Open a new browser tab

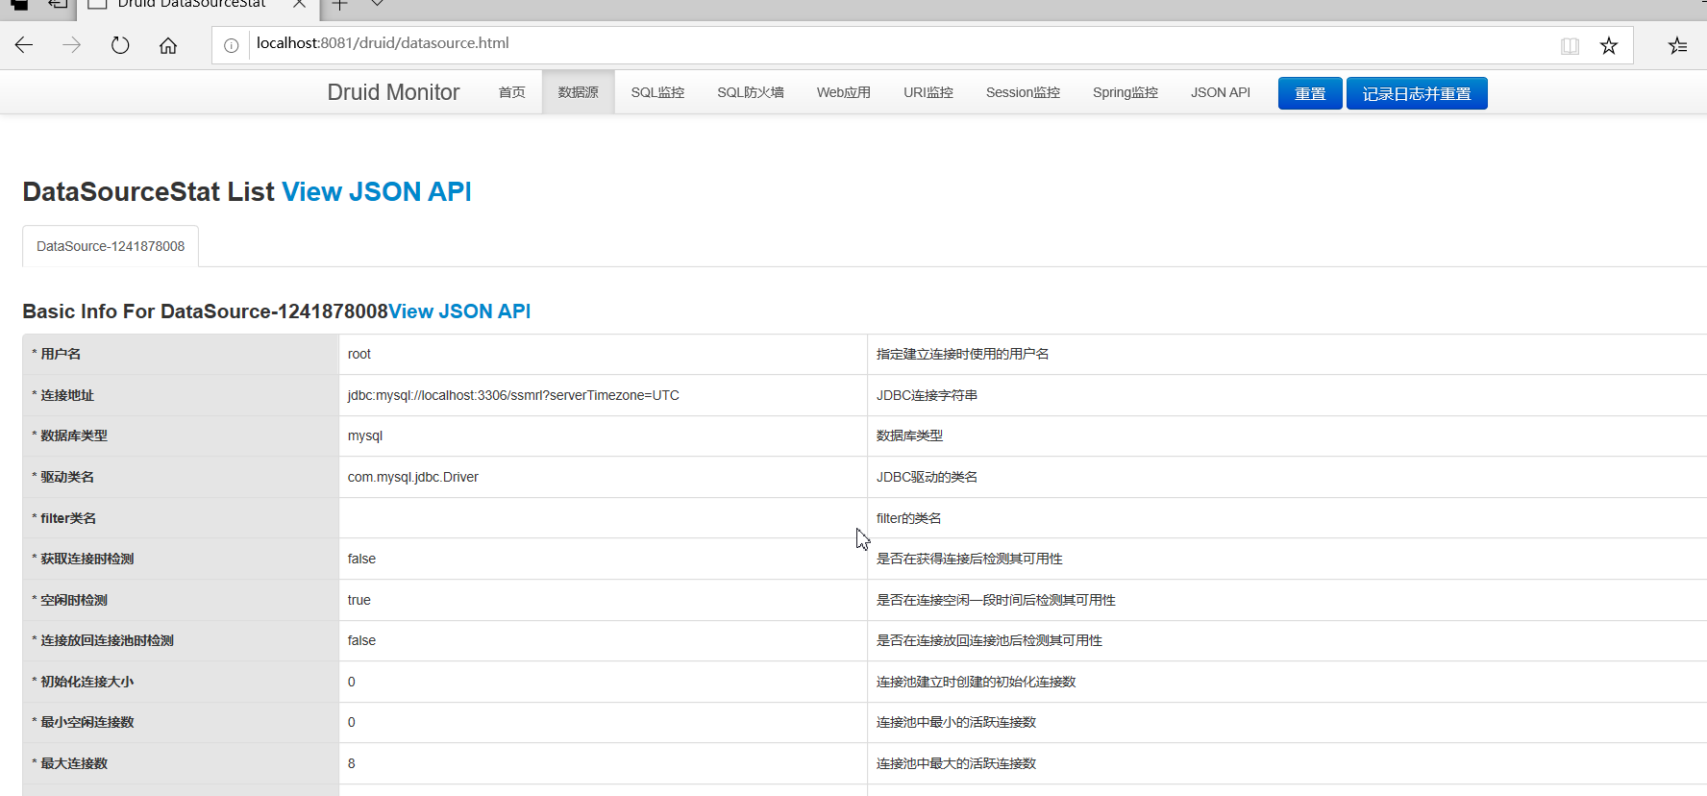[x=339, y=5]
